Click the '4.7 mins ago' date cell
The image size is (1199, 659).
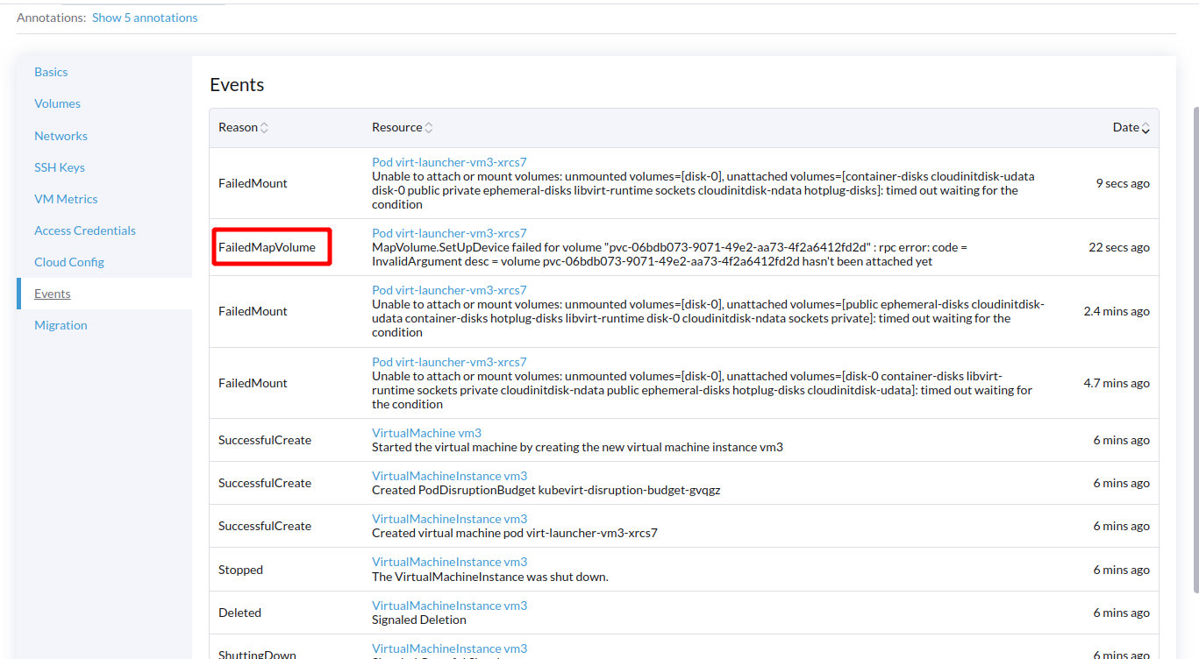click(1117, 383)
